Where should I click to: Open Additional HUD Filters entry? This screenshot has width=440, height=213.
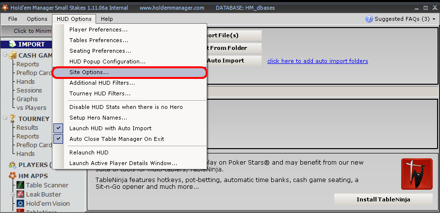(x=130, y=83)
